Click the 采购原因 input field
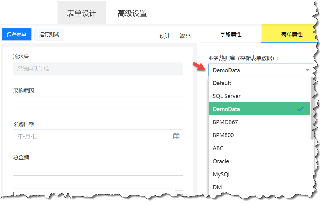The image size is (325, 205). pyautogui.click(x=98, y=102)
